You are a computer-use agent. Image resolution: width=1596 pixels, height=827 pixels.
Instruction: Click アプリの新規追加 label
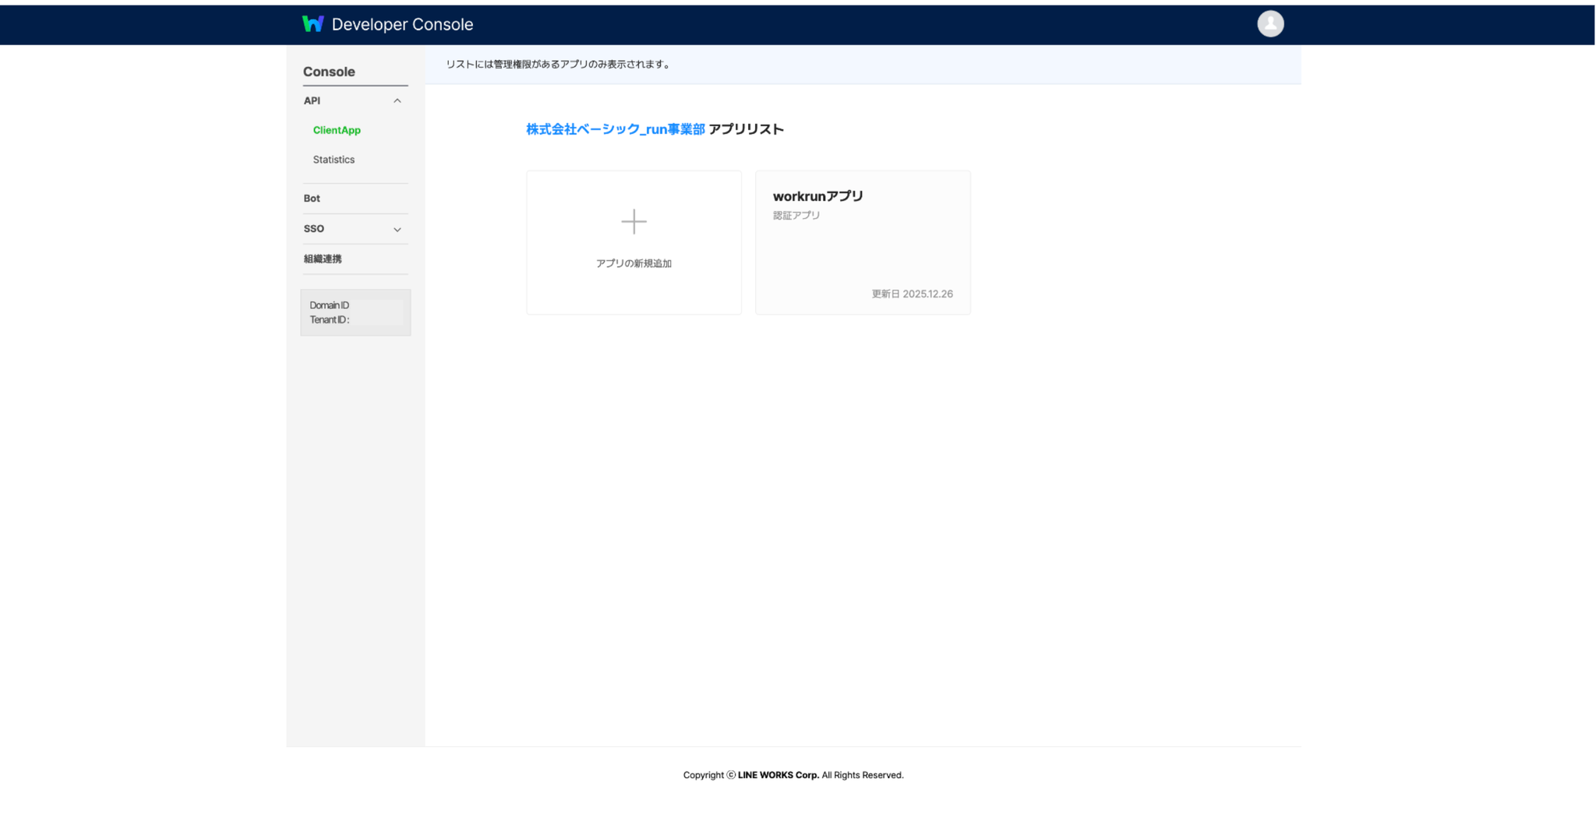(634, 263)
